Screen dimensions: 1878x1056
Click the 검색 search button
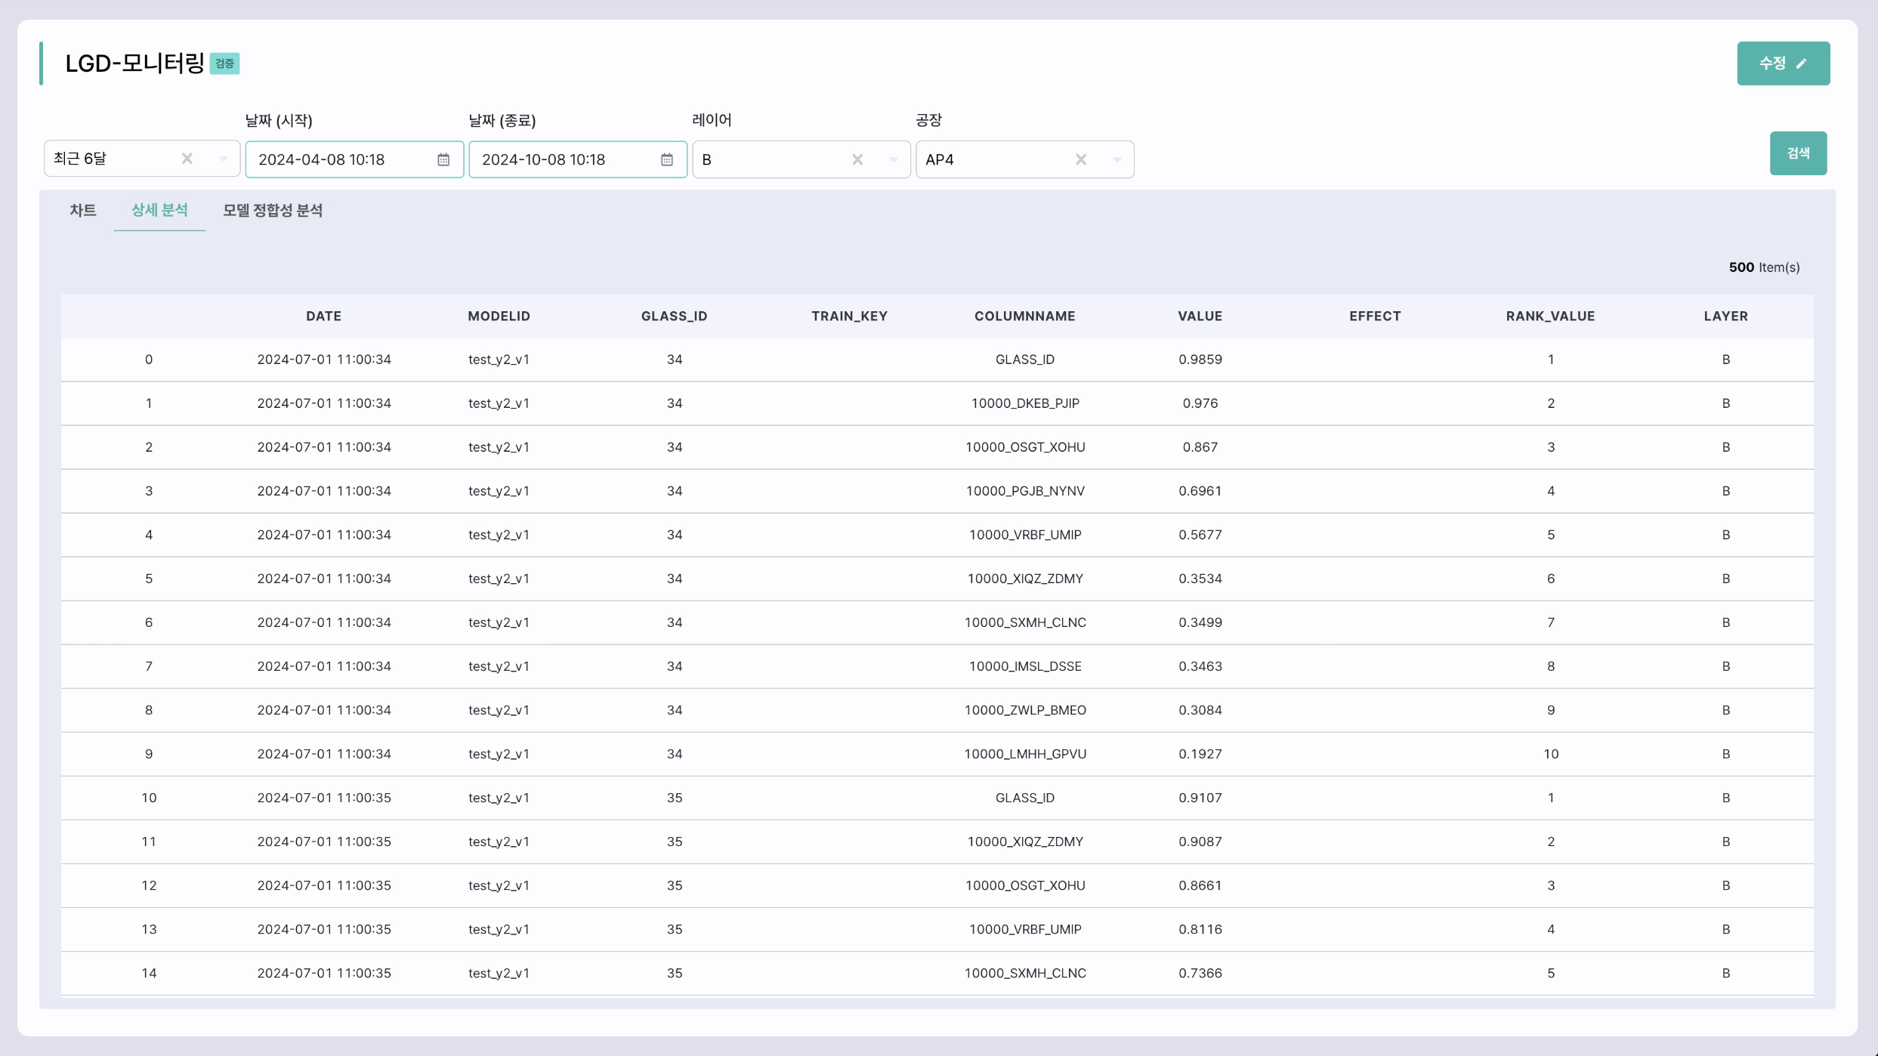[x=1798, y=153]
